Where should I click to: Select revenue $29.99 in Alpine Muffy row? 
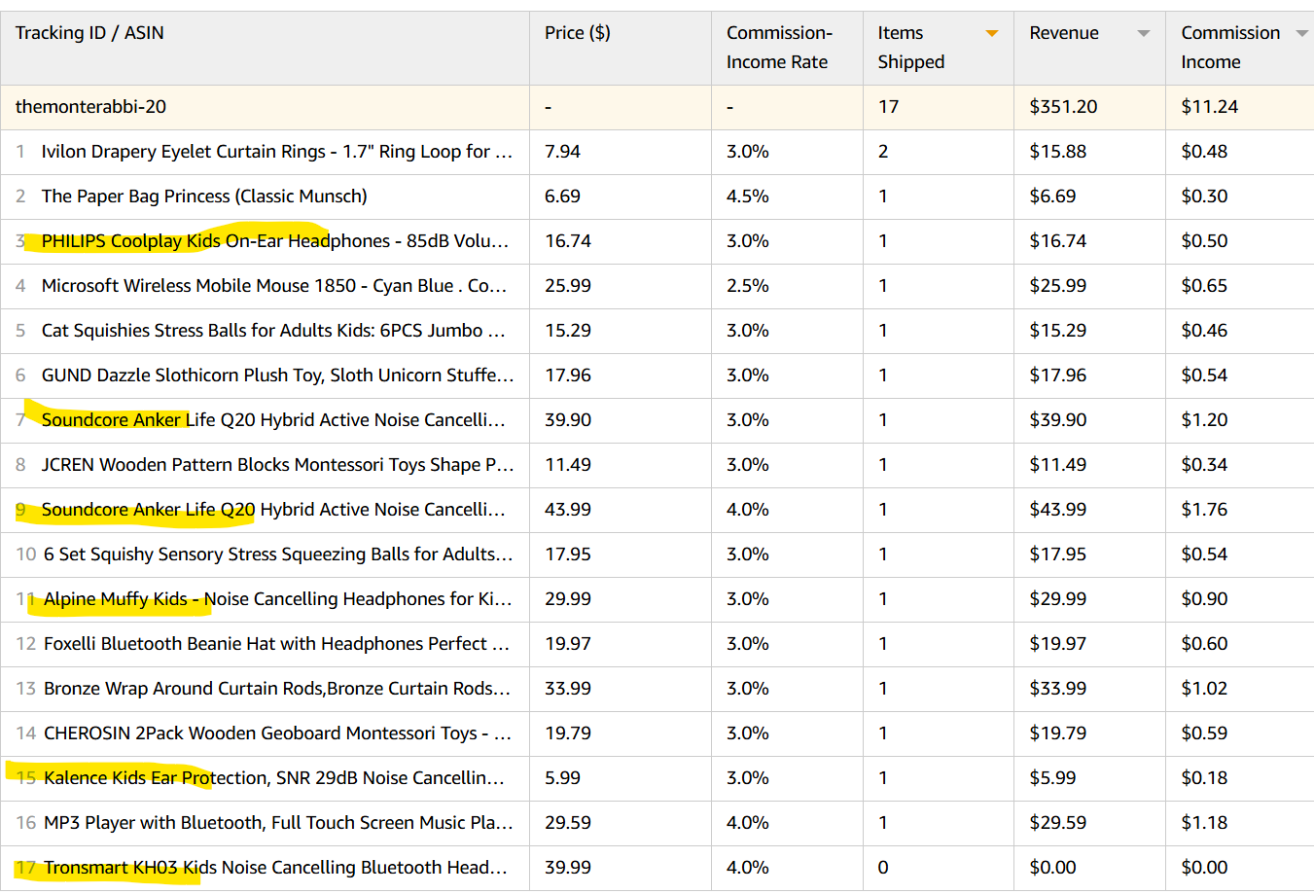1058,599
